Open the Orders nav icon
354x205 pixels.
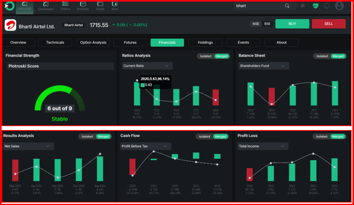coord(65,4)
